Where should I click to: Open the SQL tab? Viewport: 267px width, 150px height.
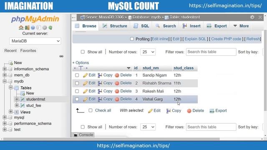[x=141, y=26]
